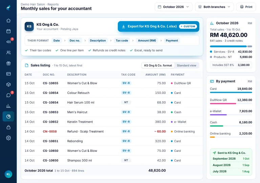Switch to Standard view tab
260x183 pixels.
point(187,65)
